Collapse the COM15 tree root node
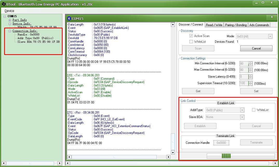 (5, 16)
